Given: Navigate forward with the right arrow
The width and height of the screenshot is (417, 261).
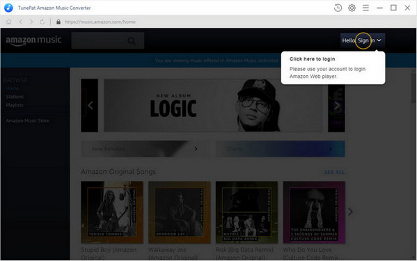Looking at the screenshot, I should pyautogui.click(x=31, y=22).
